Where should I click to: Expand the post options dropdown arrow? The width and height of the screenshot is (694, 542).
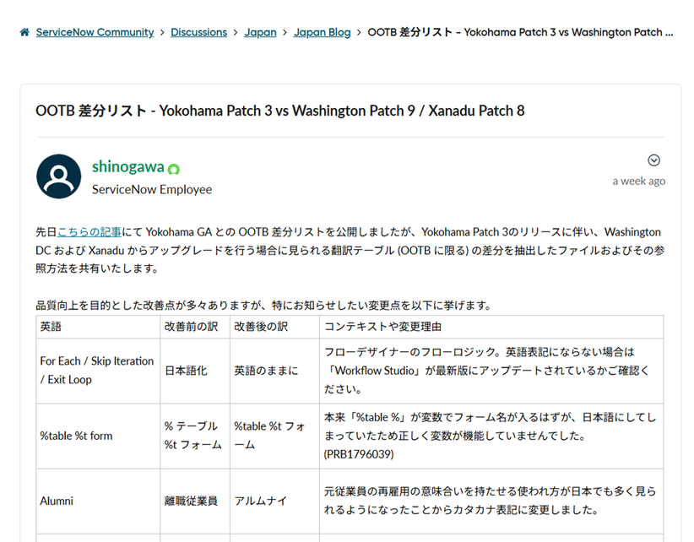(653, 160)
